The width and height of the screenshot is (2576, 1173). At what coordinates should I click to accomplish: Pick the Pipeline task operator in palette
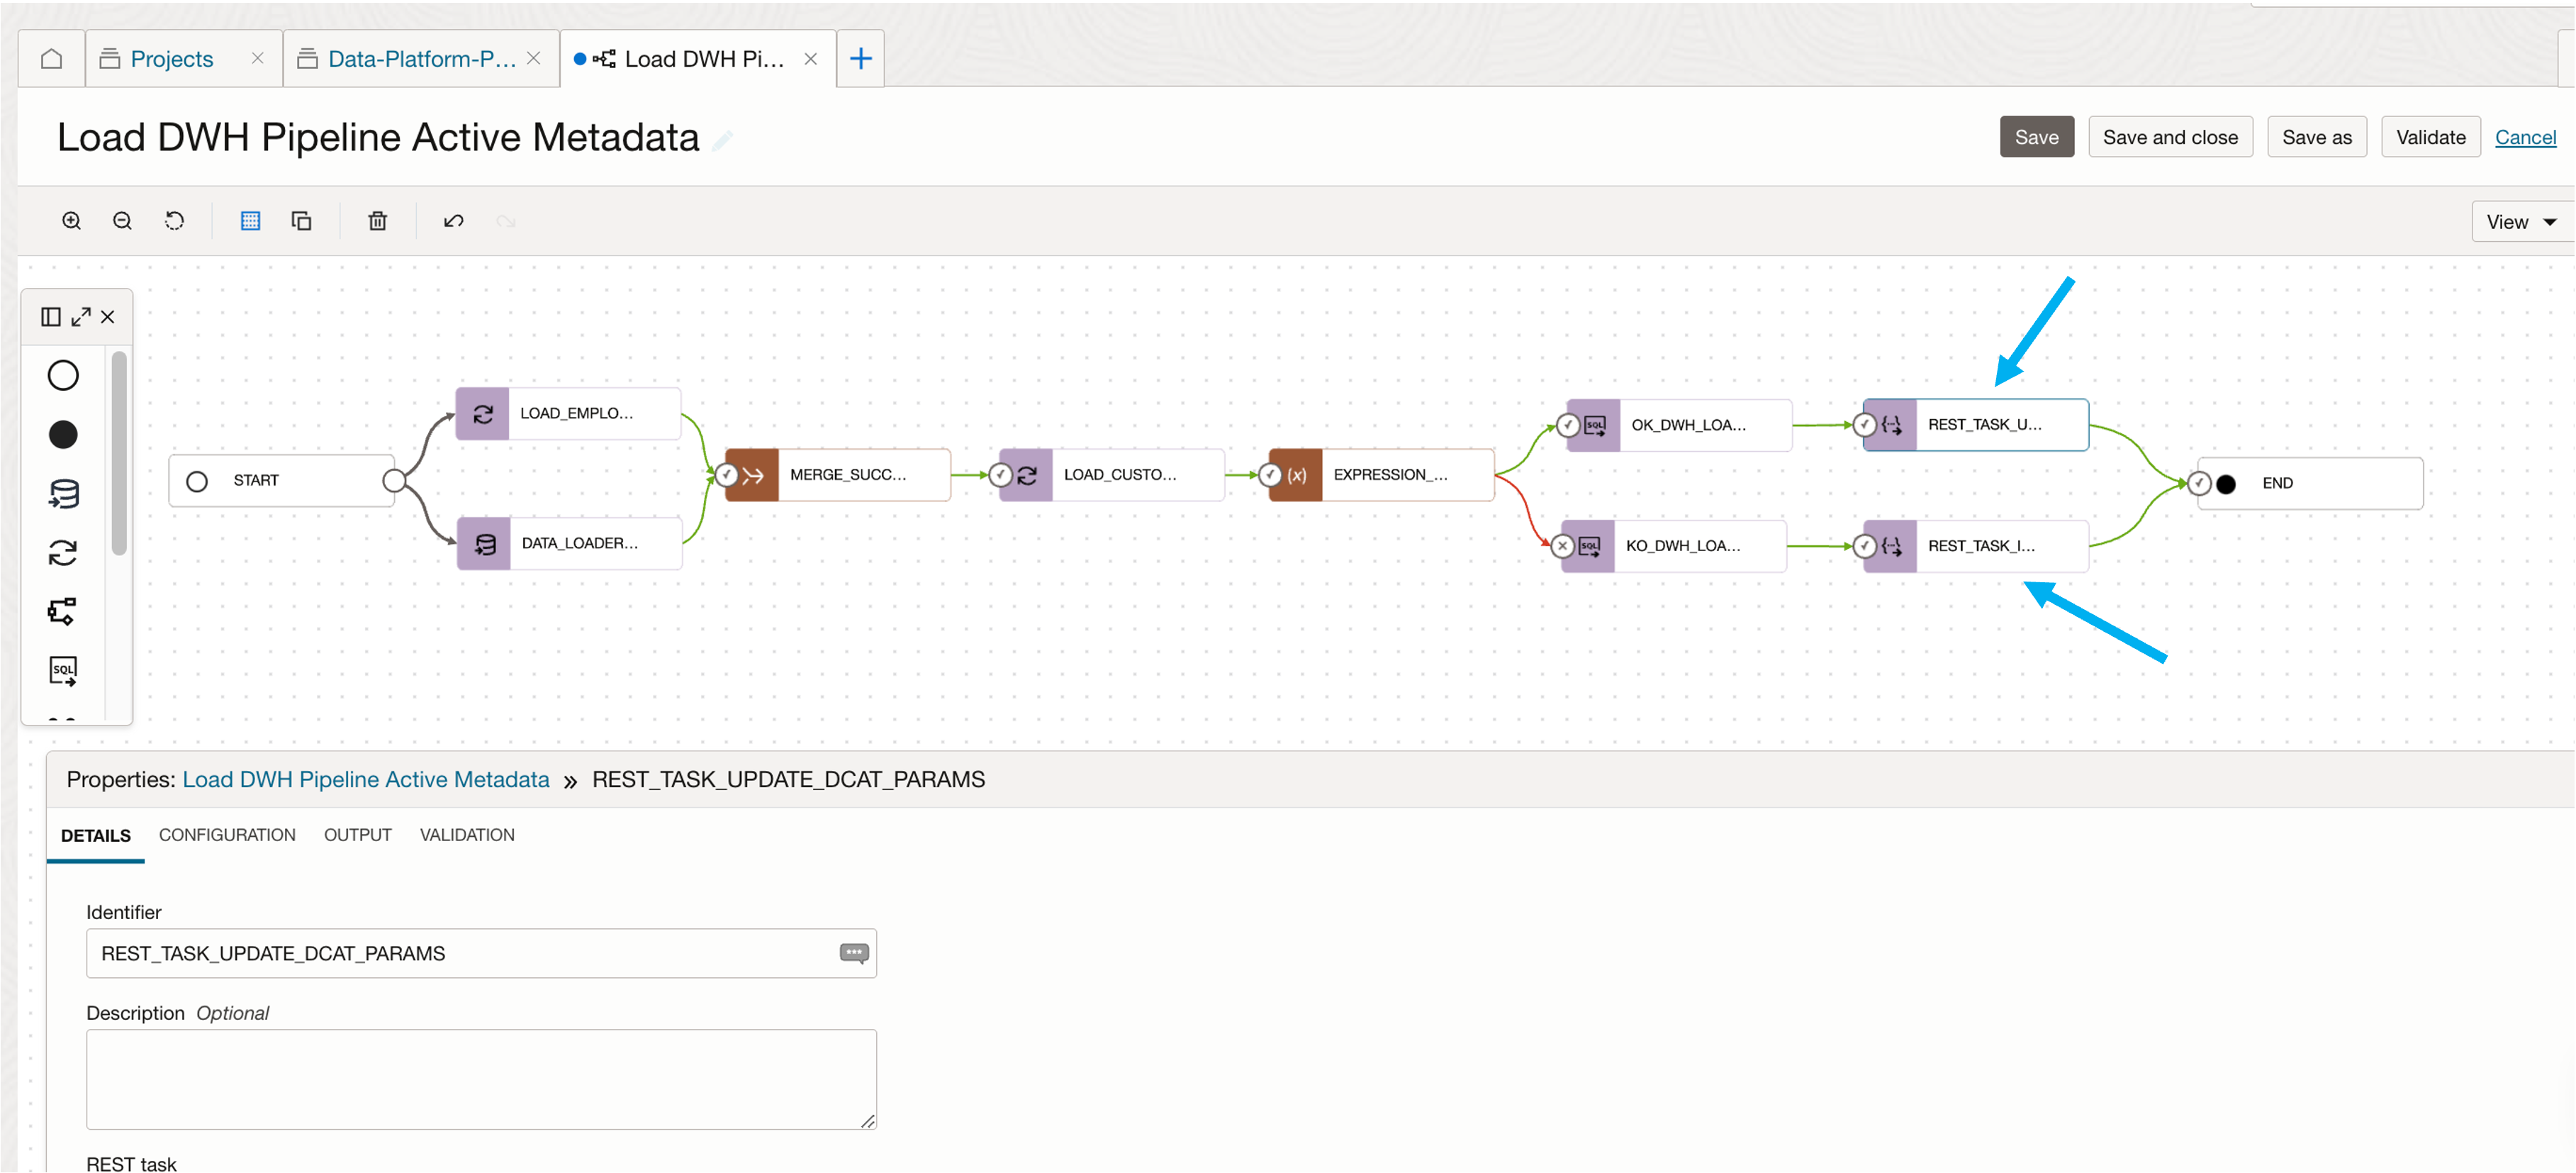click(x=63, y=611)
